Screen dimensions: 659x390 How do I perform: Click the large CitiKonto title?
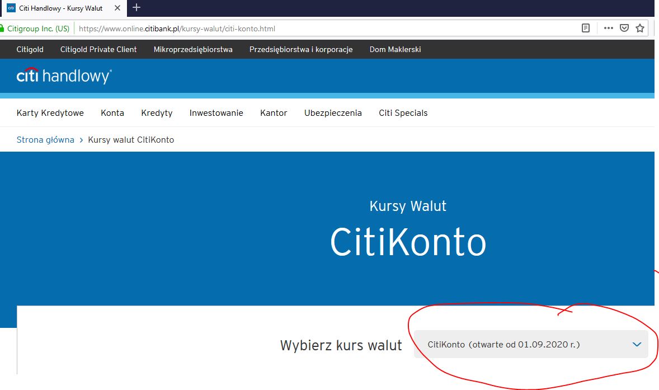click(x=408, y=242)
